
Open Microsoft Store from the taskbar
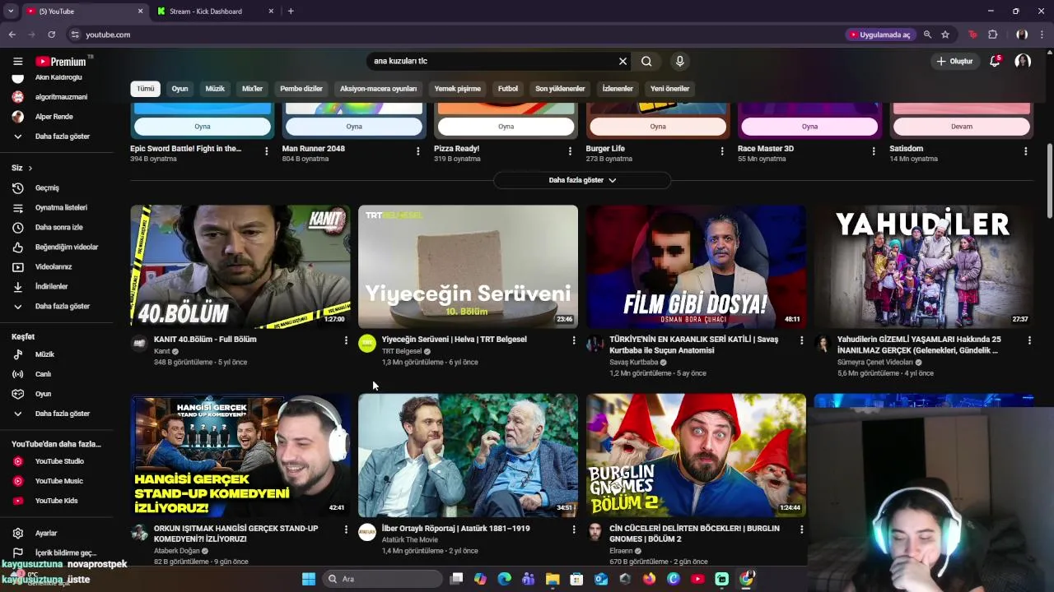576,579
